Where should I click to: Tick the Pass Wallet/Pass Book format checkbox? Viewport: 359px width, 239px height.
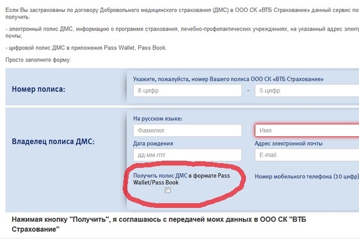(168, 191)
